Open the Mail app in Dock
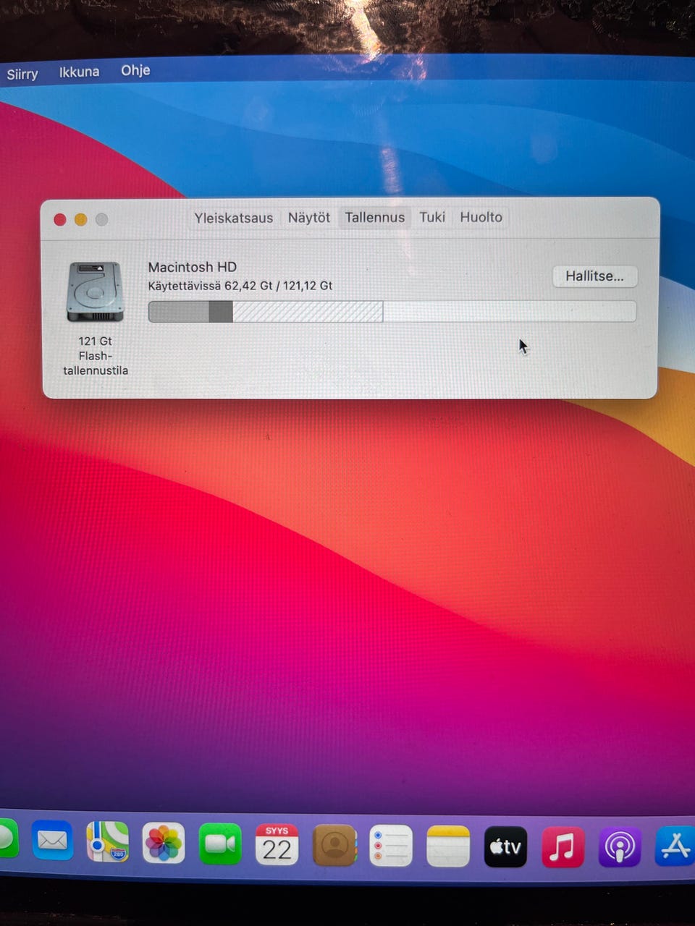 (52, 841)
